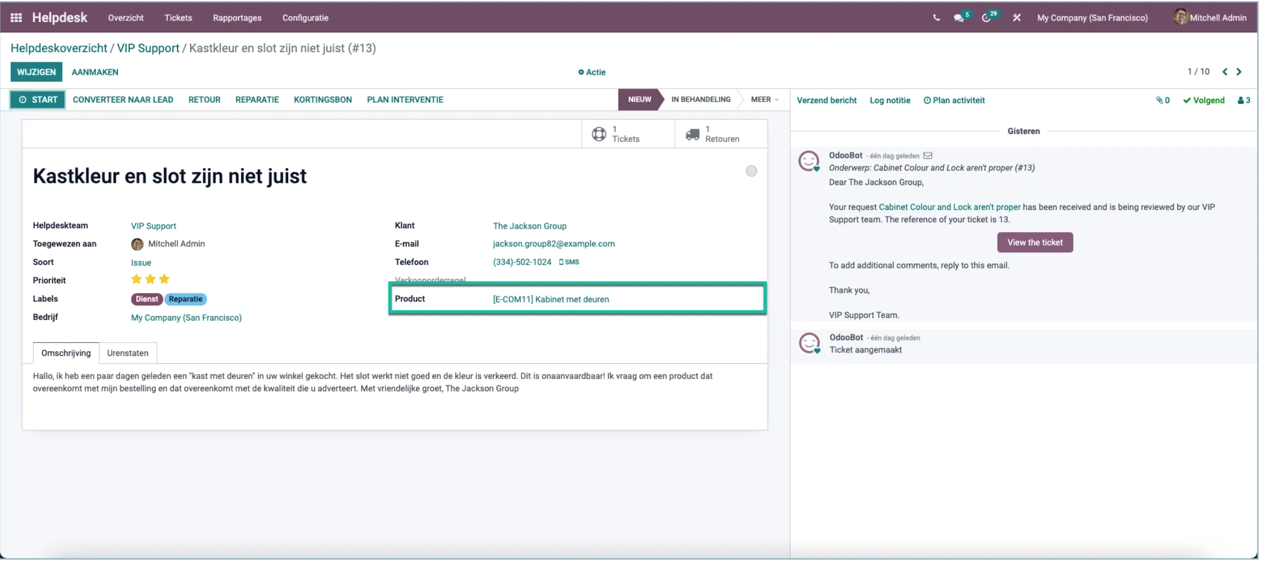The image size is (1262, 563).
Task: Open the Actie dropdown menu
Action: (592, 72)
